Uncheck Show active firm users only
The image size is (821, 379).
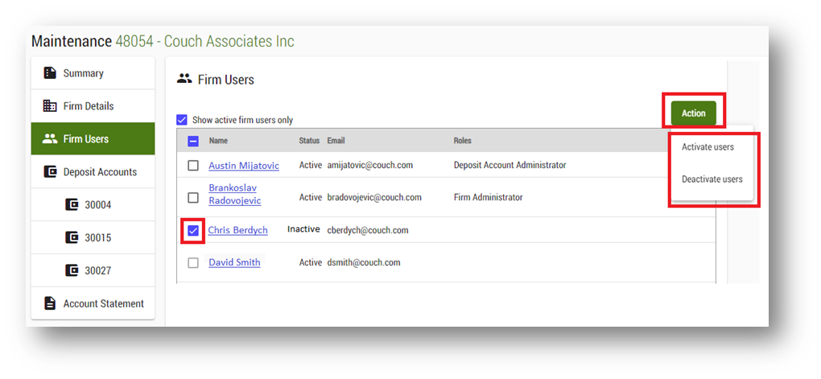point(182,120)
